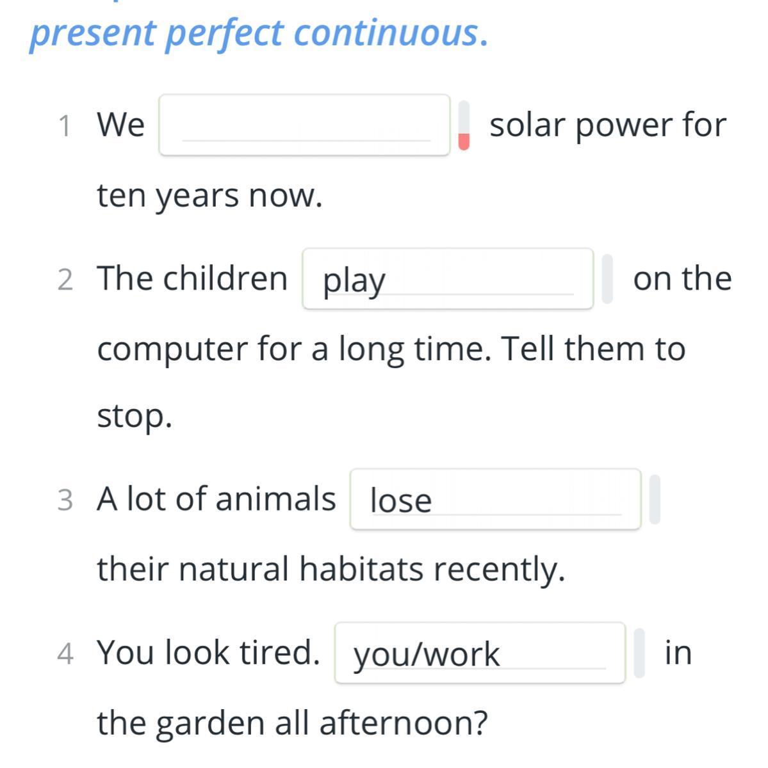This screenshot has width=768, height=768.
Task: Click the answer field containing "you/work"
Action: pyautogui.click(x=479, y=653)
